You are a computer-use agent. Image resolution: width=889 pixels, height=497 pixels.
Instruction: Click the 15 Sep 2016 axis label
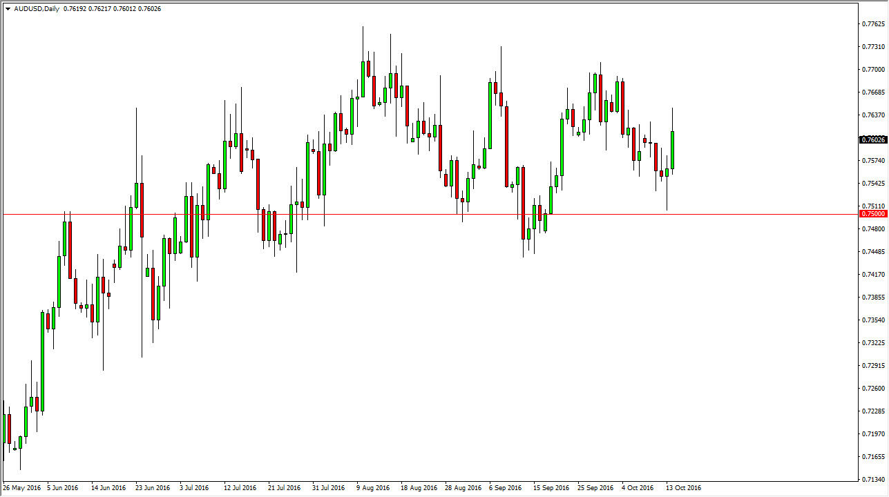click(x=551, y=487)
